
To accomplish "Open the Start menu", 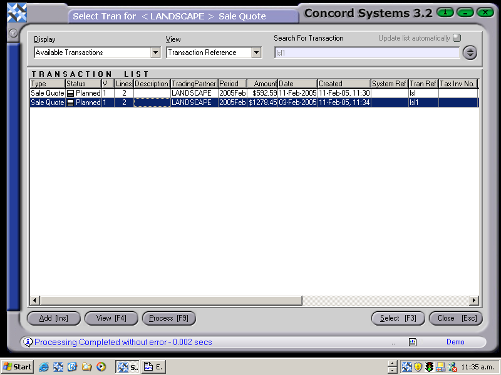I will 17,367.
